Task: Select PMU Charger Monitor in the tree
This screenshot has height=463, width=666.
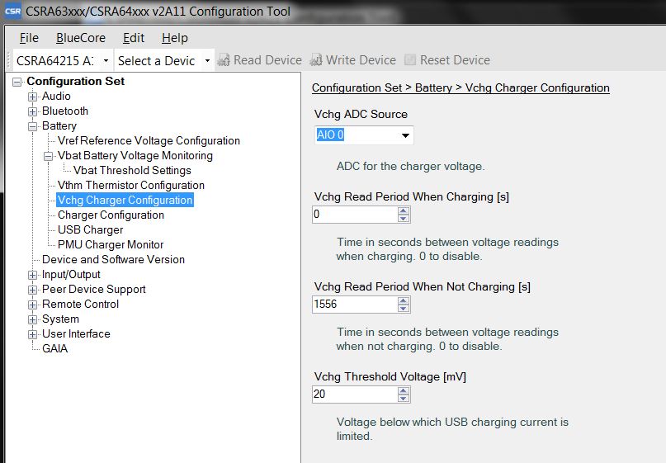Action: point(111,244)
